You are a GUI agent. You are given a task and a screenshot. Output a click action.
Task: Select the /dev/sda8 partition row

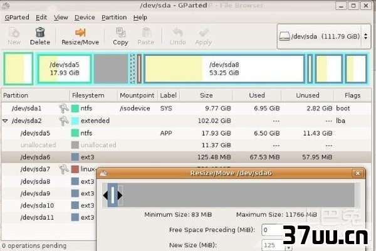[49, 181]
